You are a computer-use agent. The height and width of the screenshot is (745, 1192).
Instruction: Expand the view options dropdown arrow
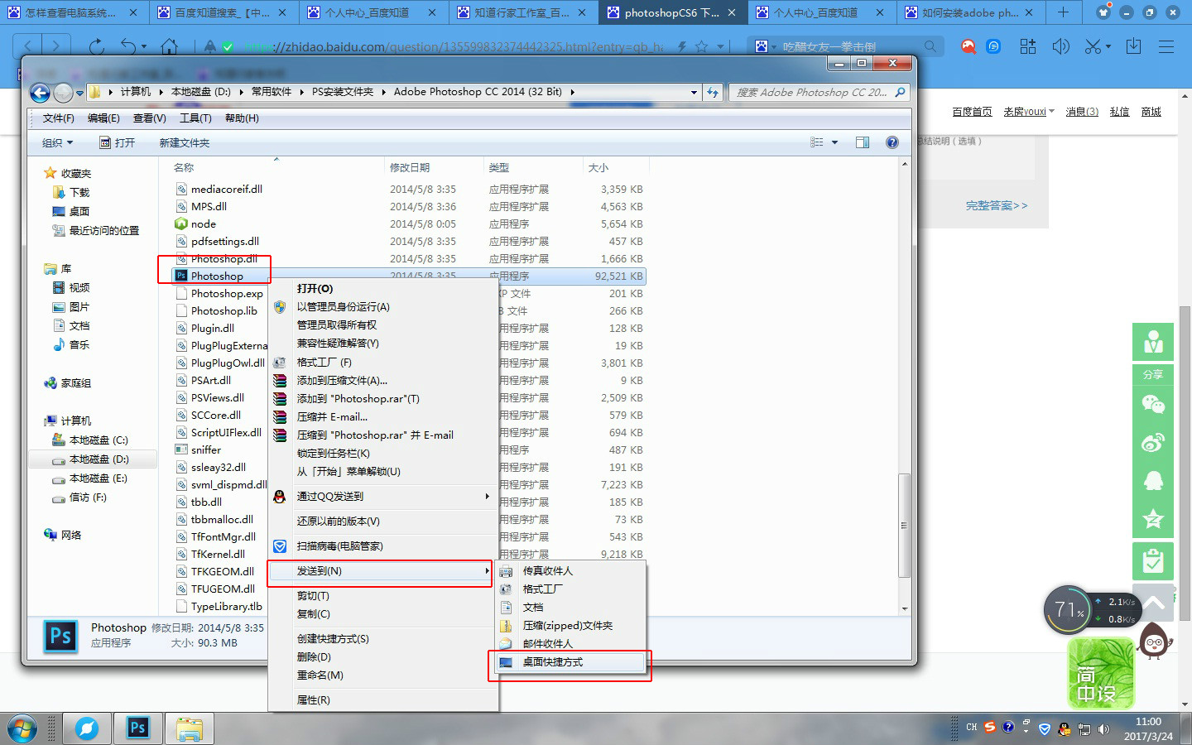click(835, 142)
